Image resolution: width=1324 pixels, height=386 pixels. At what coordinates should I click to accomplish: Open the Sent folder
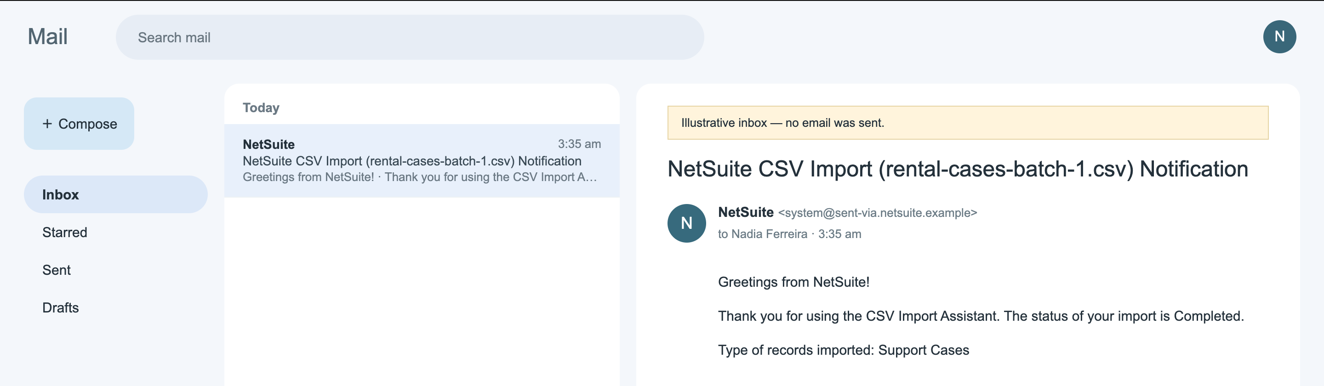[116, 270]
